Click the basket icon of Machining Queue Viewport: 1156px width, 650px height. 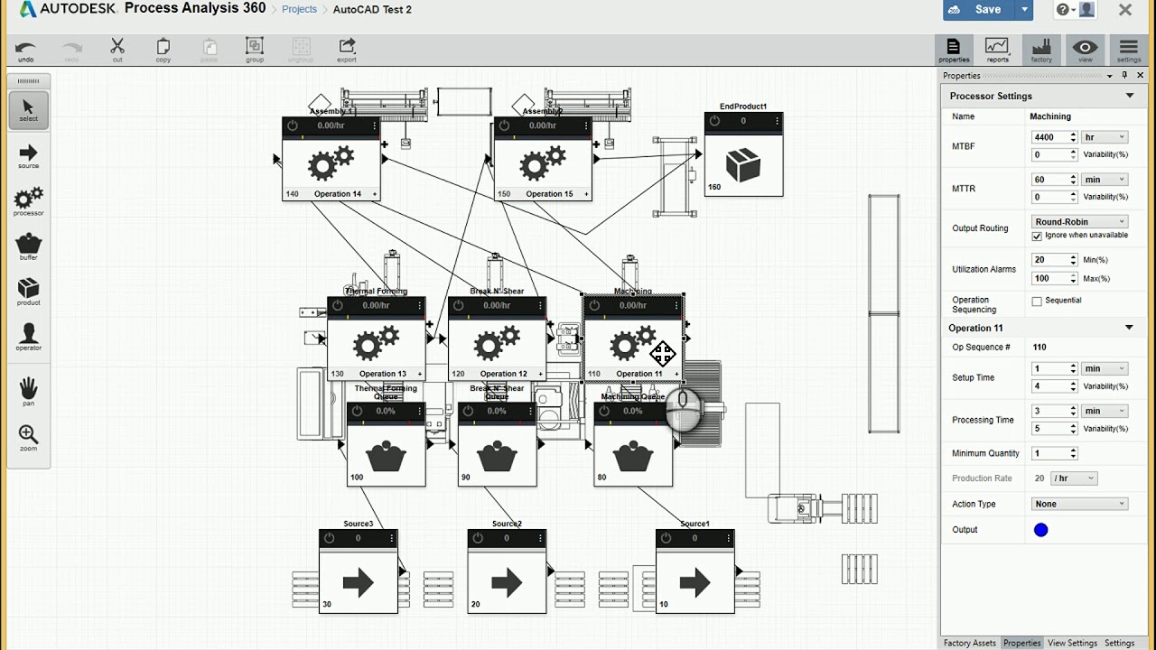pyautogui.click(x=632, y=456)
